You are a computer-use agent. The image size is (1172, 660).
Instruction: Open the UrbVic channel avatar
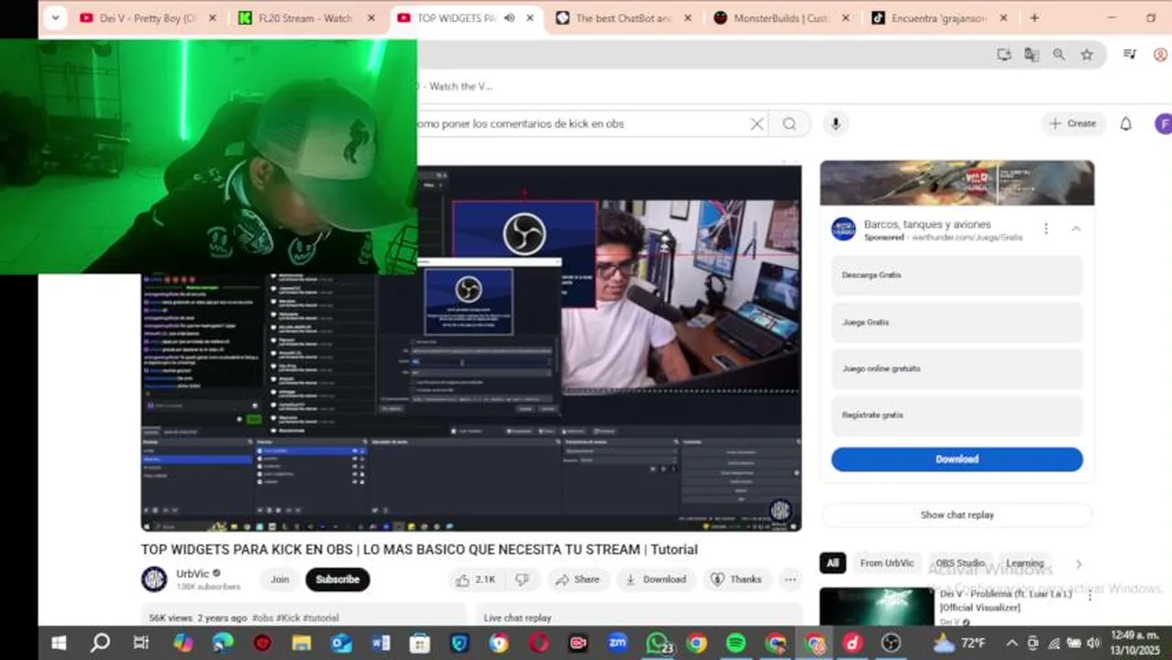tap(154, 579)
